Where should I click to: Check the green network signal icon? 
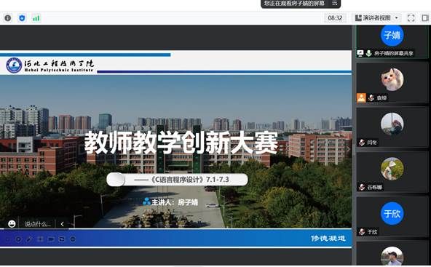pyautogui.click(x=36, y=18)
